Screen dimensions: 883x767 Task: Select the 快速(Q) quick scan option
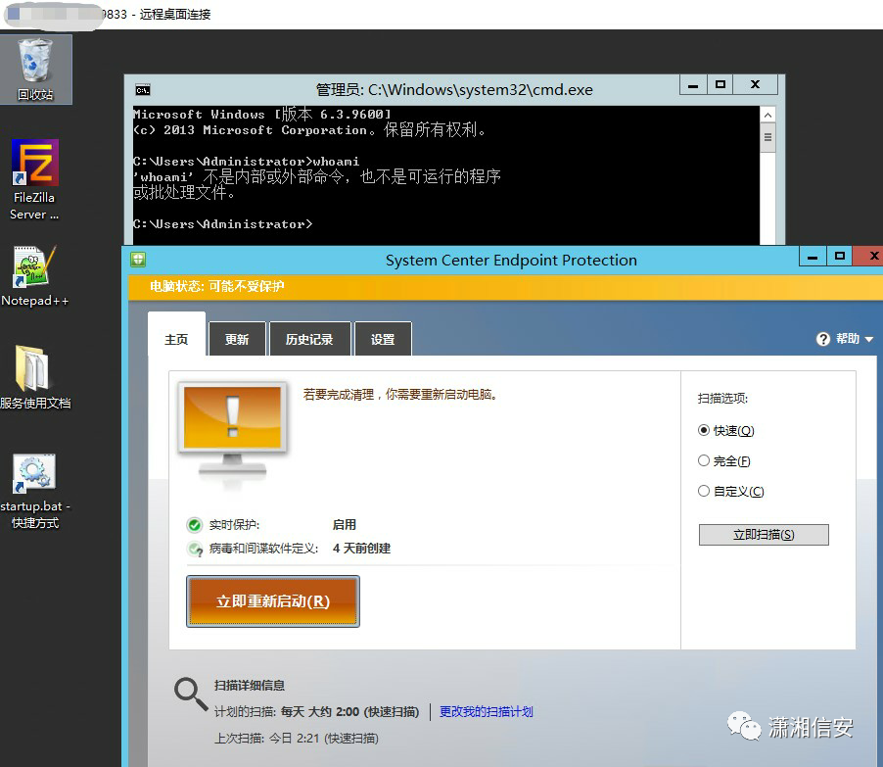pos(726,431)
